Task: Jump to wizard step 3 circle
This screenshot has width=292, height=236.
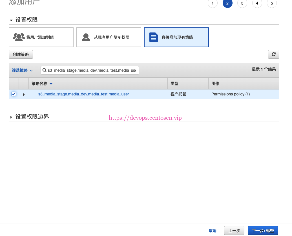Action: click(x=242, y=3)
